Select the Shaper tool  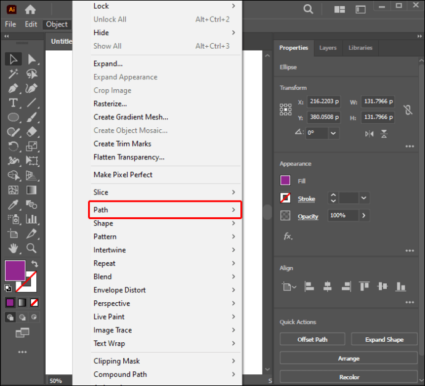14,132
